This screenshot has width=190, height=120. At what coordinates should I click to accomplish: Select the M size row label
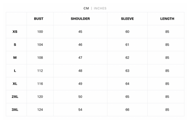(15, 58)
